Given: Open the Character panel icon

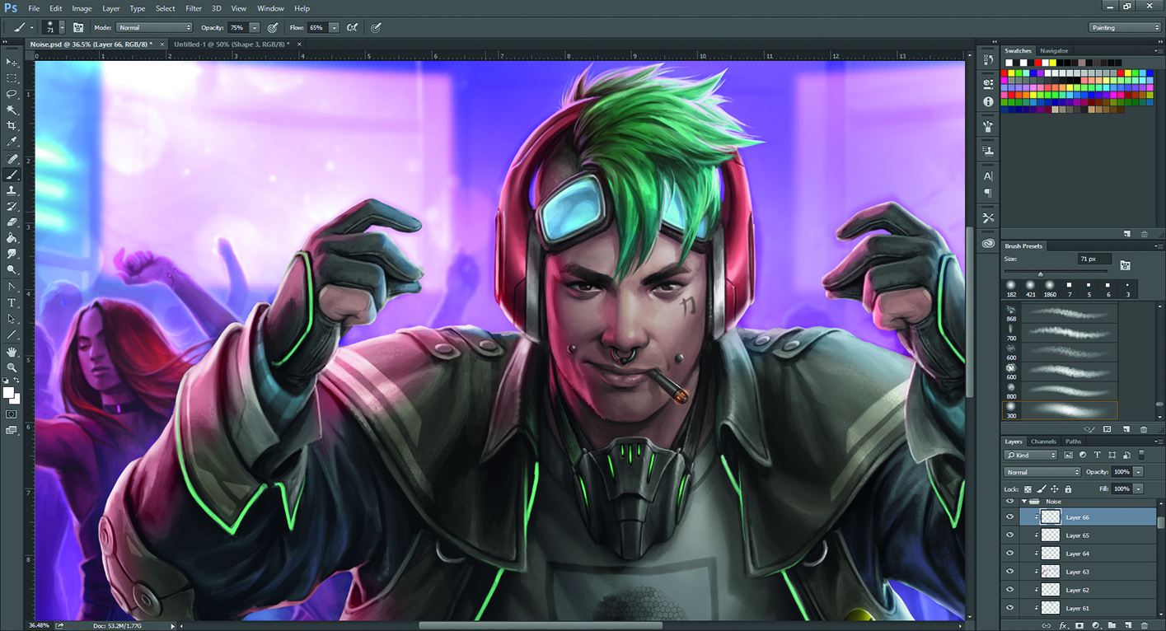Looking at the screenshot, I should tap(988, 176).
